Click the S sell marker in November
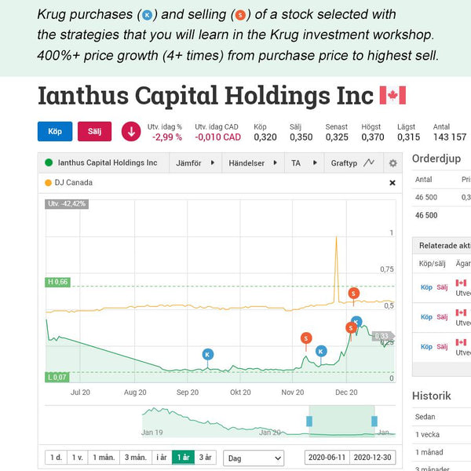Image resolution: width=471 pixels, height=471 pixels. click(306, 338)
